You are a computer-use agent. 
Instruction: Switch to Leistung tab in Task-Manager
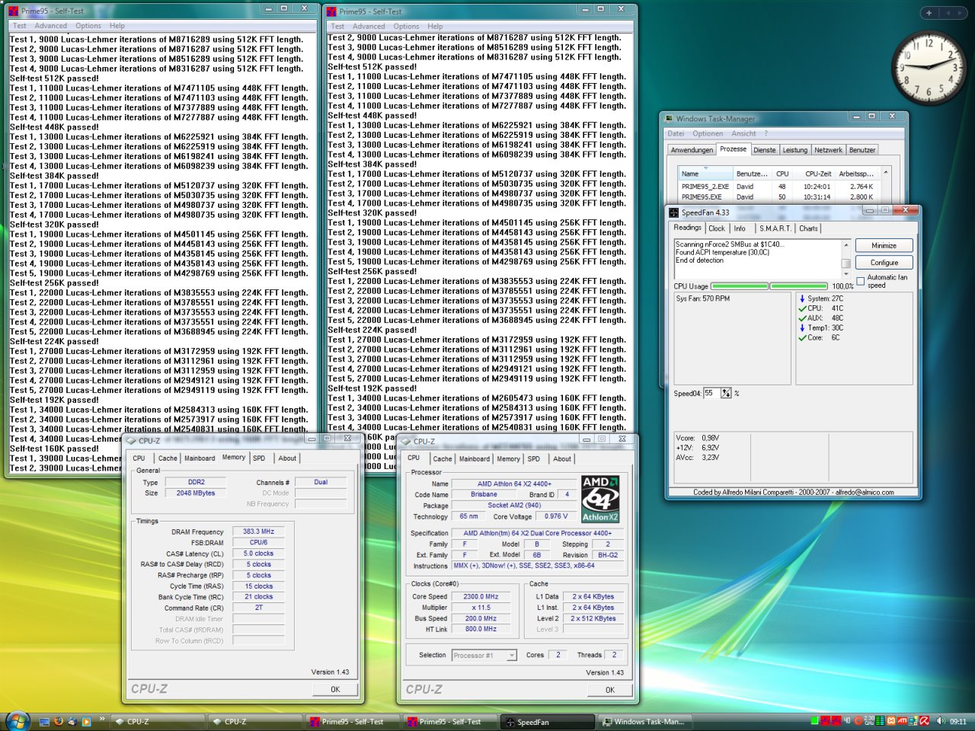(x=794, y=150)
